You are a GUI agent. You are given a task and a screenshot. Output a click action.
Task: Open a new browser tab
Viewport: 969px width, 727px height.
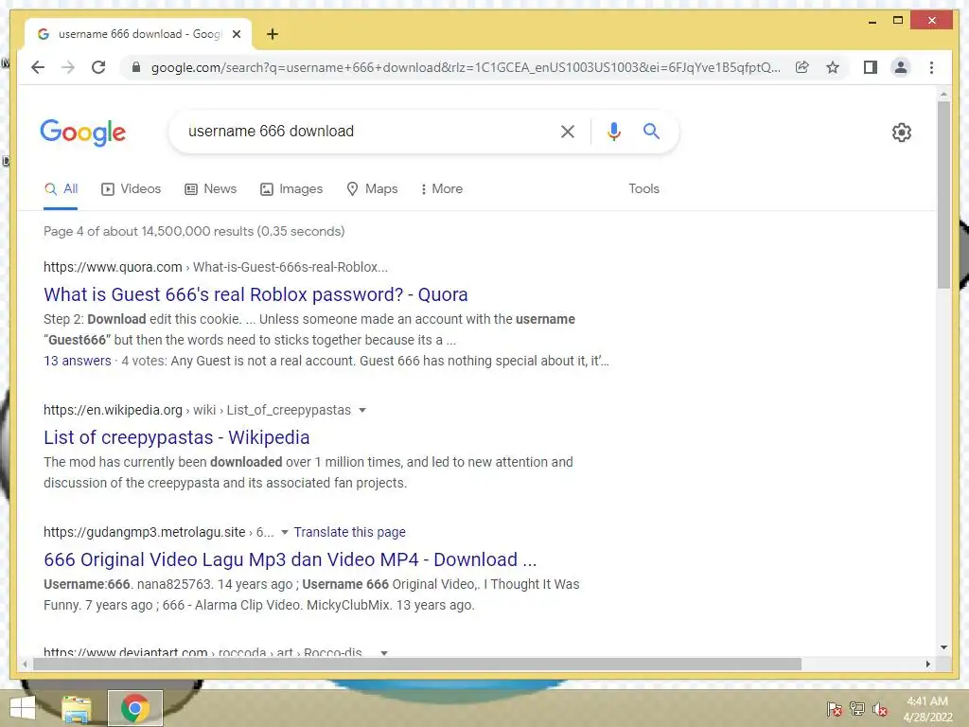[272, 34]
